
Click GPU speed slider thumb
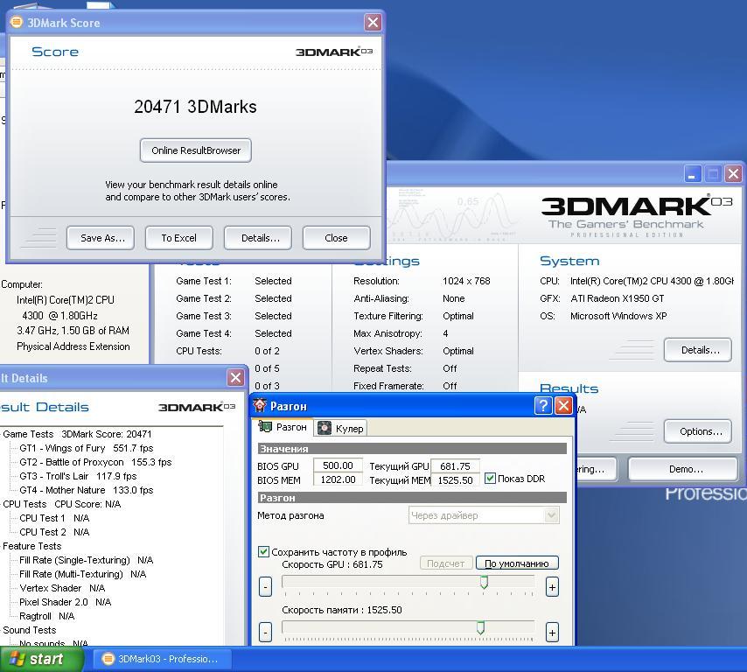click(484, 582)
